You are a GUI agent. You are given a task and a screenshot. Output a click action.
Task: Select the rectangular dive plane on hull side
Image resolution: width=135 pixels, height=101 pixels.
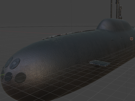pos(100,63)
